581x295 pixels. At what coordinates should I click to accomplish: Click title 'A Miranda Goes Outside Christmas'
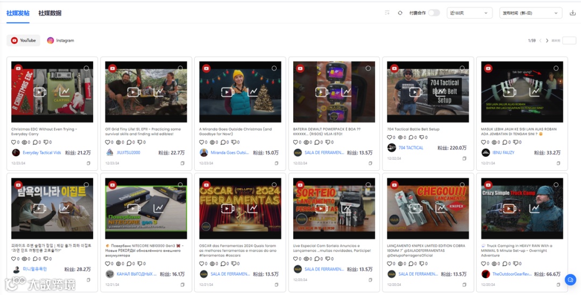pos(235,132)
